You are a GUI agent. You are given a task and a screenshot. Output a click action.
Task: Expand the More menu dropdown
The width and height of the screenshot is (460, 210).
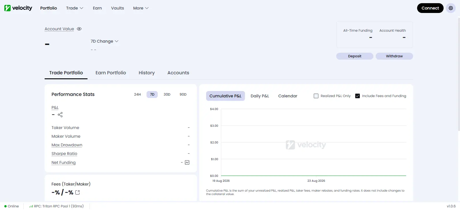coord(141,8)
